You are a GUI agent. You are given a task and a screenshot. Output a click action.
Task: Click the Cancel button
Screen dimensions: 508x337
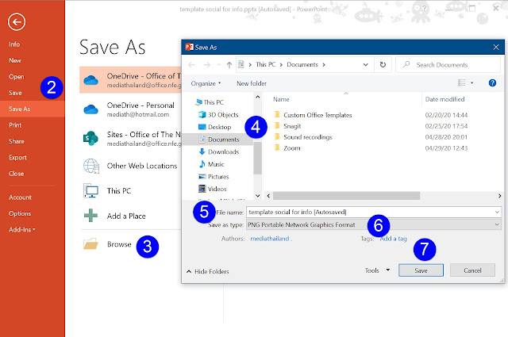click(472, 270)
